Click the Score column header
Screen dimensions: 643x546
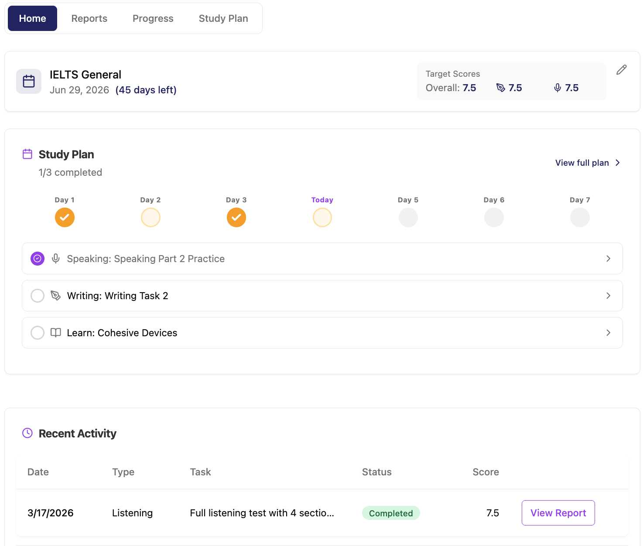click(x=486, y=472)
